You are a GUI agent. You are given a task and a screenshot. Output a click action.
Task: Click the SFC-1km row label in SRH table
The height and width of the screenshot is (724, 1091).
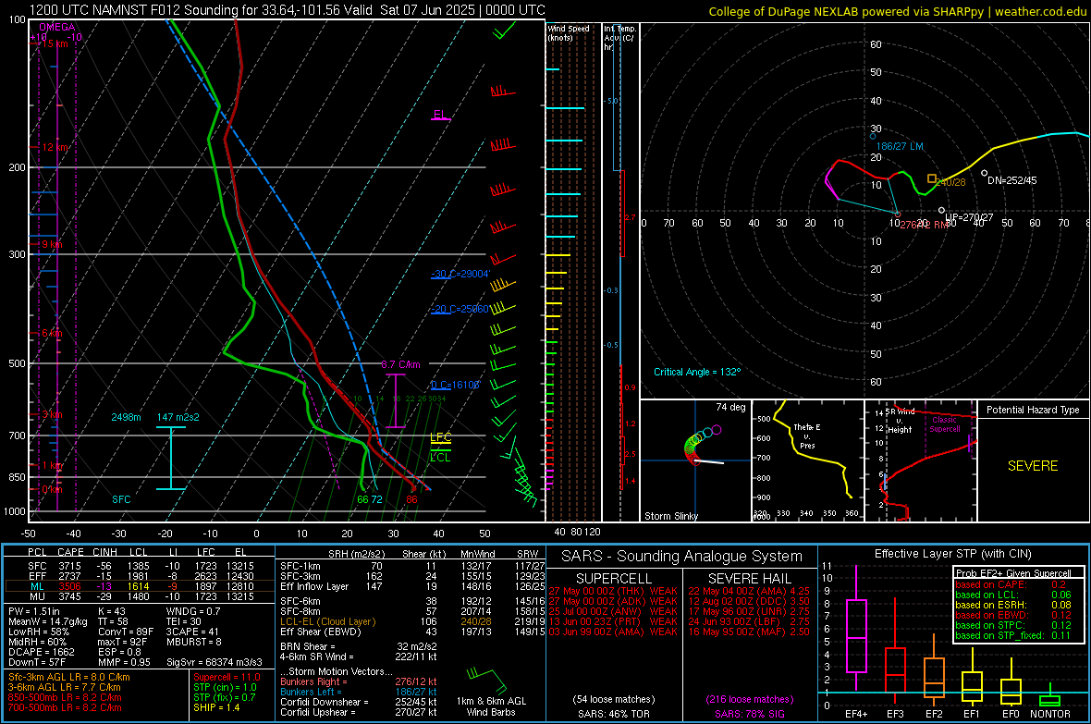(x=300, y=567)
